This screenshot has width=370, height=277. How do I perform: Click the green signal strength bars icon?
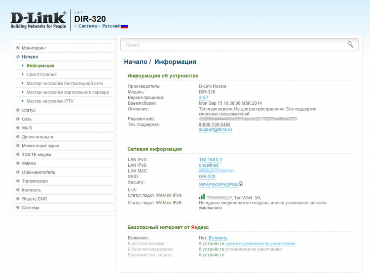(x=202, y=197)
